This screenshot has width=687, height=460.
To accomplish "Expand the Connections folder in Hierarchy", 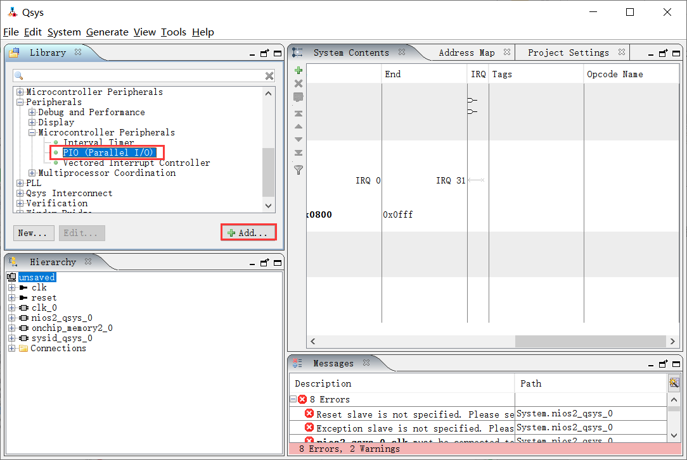I will (11, 349).
